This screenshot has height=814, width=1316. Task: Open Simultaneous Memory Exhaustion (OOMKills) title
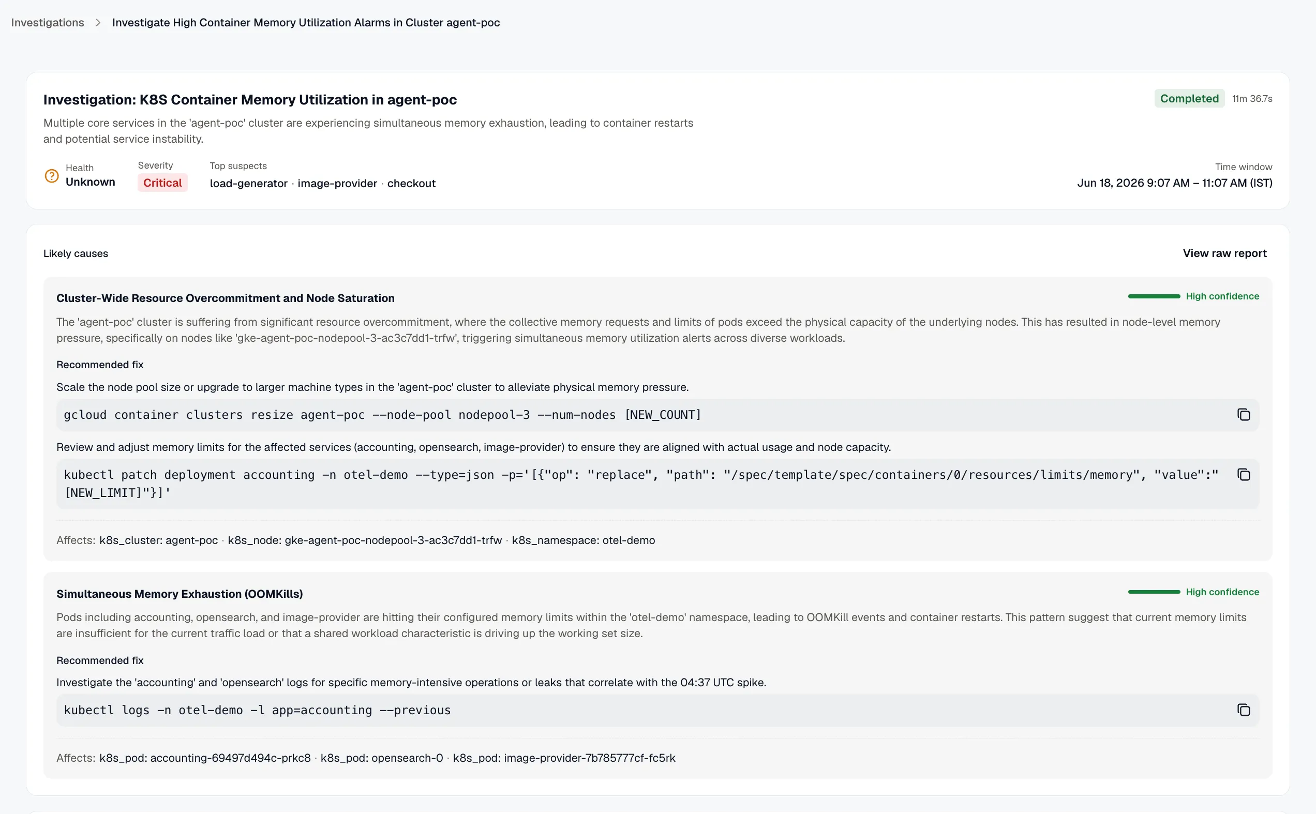coord(180,594)
